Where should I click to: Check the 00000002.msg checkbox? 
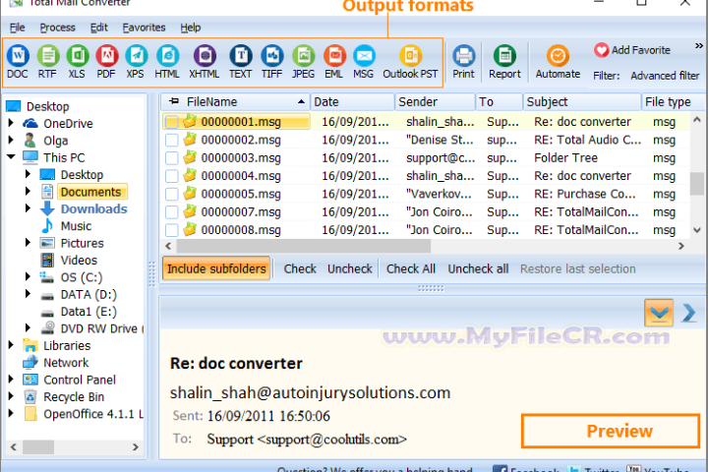click(171, 140)
